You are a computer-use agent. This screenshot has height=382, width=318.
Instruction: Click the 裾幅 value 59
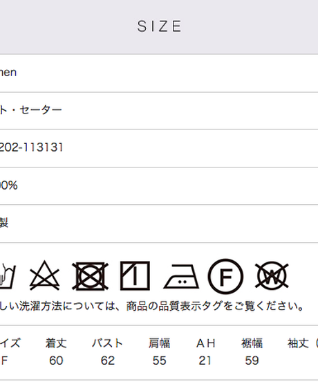(x=252, y=361)
